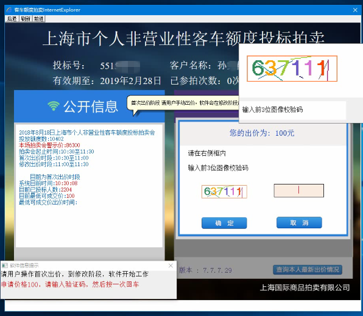Click the 前进 forward button
This screenshot has width=363, height=316.
pyautogui.click(x=38, y=19)
